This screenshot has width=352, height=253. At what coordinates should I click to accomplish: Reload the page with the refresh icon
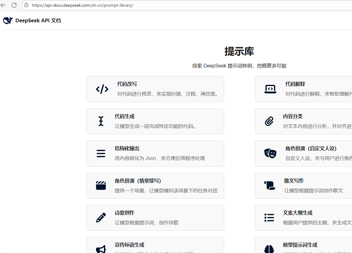coord(14,5)
